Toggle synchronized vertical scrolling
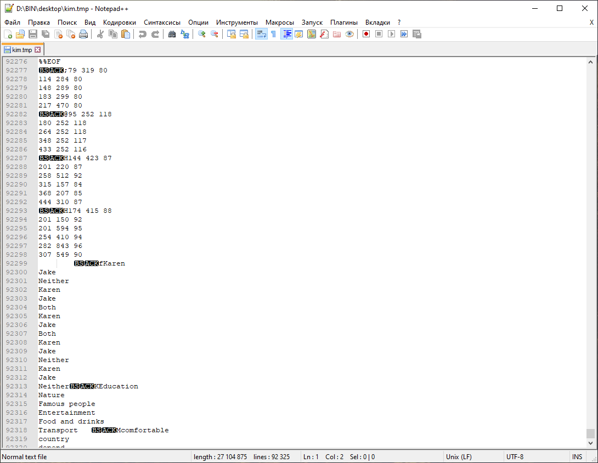 point(232,35)
